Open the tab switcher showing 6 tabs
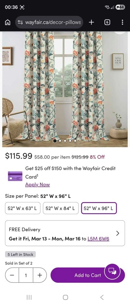Viewport: 130px width, 305px height. coord(107,22)
